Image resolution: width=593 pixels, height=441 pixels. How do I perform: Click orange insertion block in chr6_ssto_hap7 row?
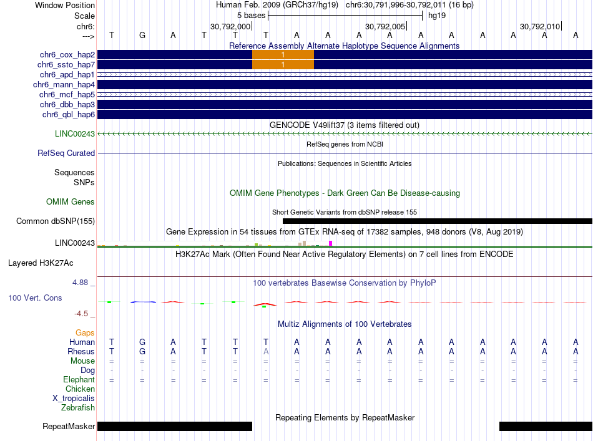283,65
